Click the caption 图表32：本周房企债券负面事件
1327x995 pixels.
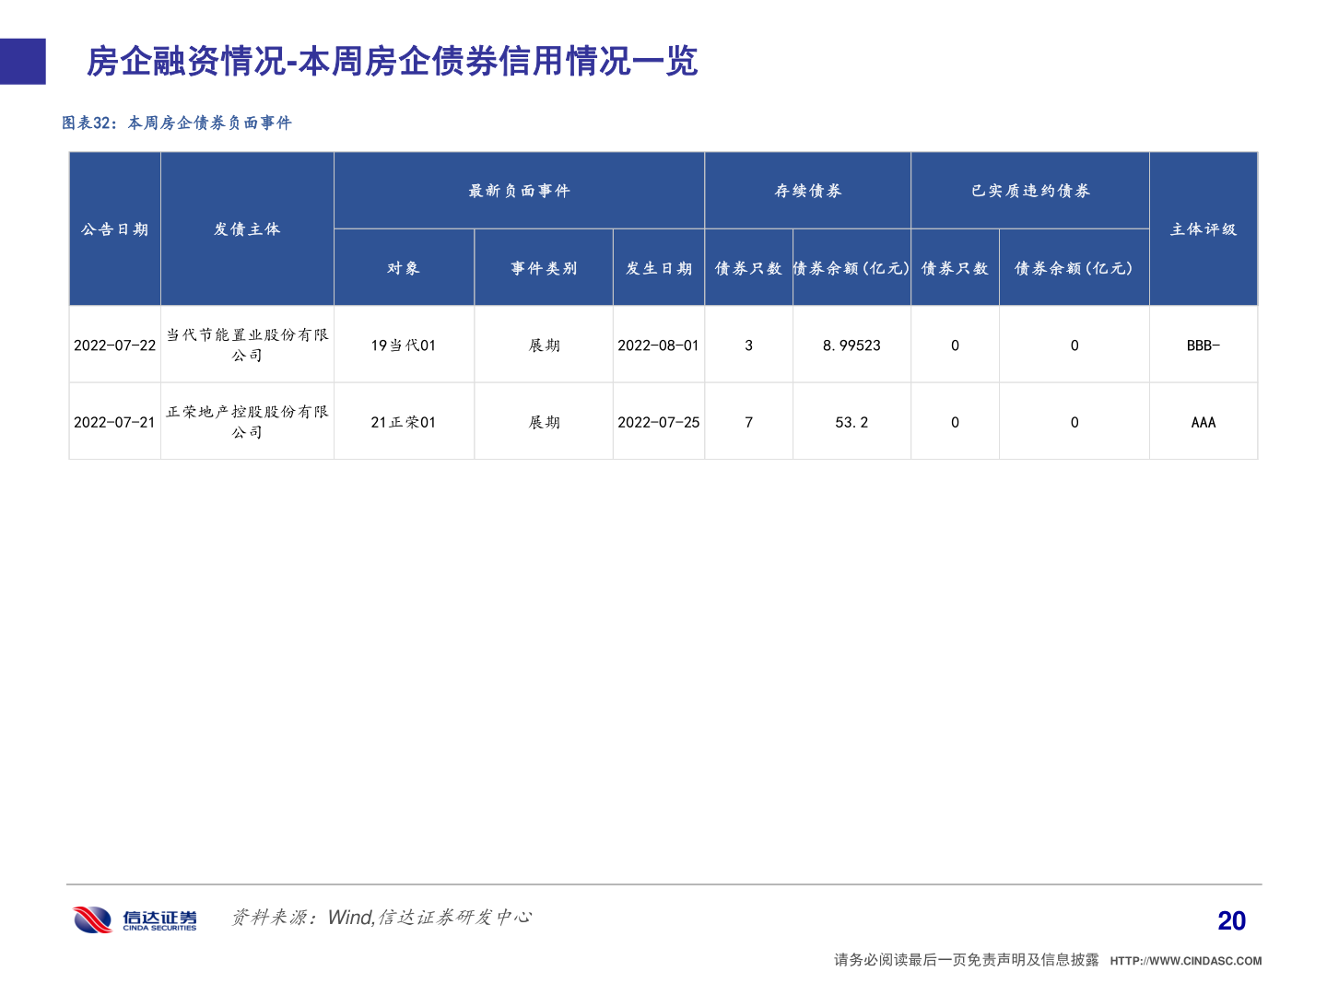(177, 121)
